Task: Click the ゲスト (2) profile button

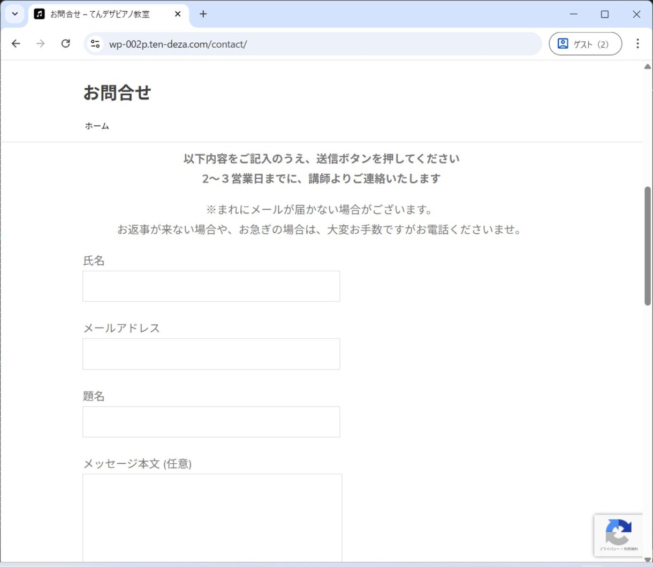Action: [586, 44]
